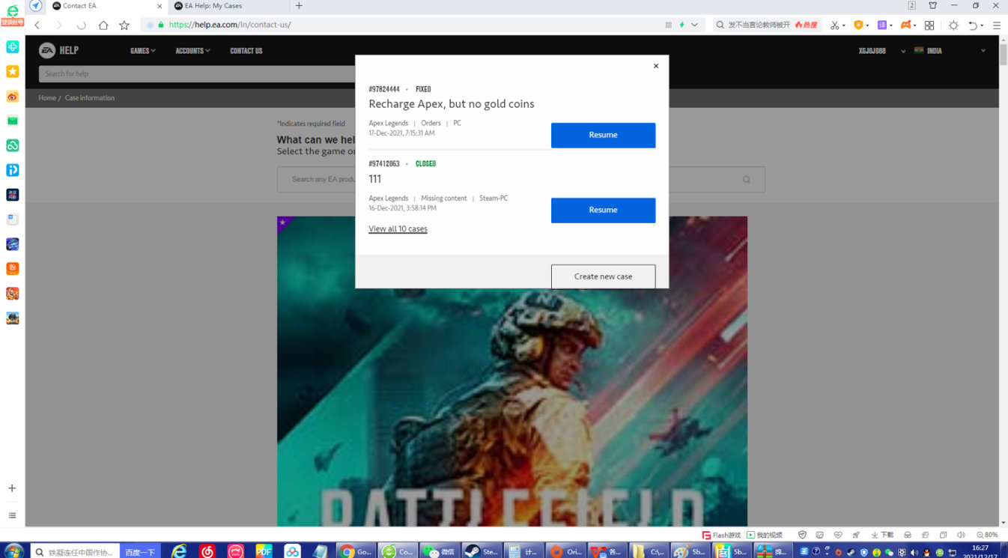Click My Videos in the status bar

(765, 535)
